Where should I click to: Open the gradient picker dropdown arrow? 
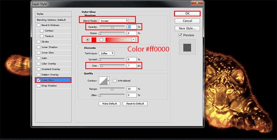pyautogui.click(x=134, y=40)
